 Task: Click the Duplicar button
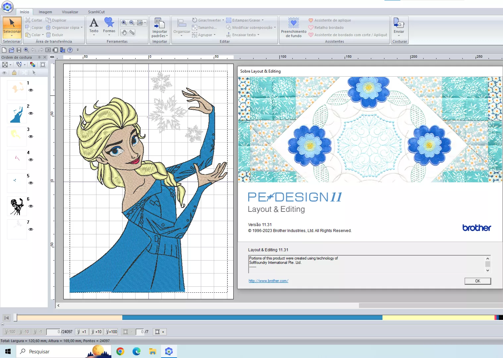56,20
